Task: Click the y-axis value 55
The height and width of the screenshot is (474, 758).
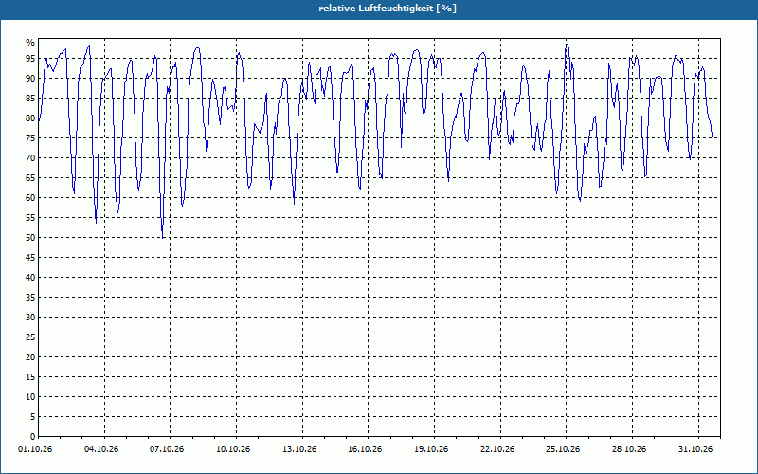Action: click(x=30, y=218)
